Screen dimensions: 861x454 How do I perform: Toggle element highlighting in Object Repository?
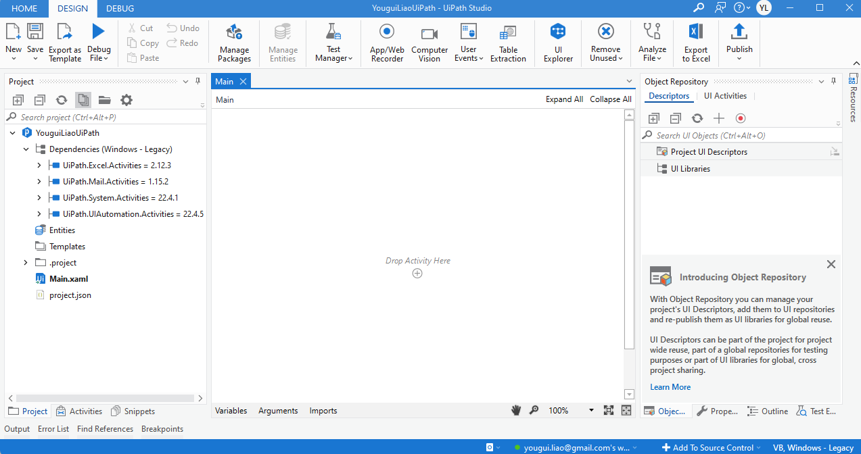pyautogui.click(x=740, y=118)
